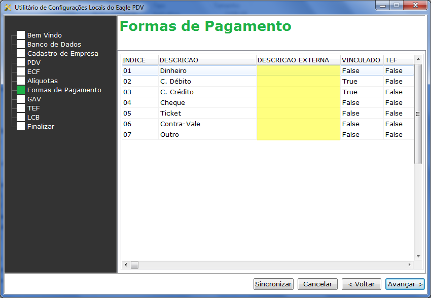This screenshot has height=298, width=431.
Task: Click vertical scrollbar down arrow
Action: pyautogui.click(x=418, y=256)
